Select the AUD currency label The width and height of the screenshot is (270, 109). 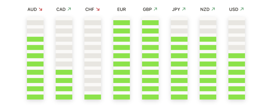(32, 9)
